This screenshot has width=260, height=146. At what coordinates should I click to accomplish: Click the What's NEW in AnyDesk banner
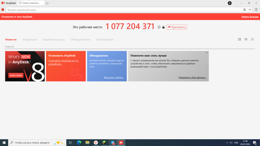click(x=25, y=66)
